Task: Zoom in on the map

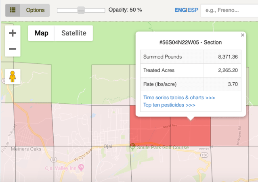Action: click(x=13, y=33)
